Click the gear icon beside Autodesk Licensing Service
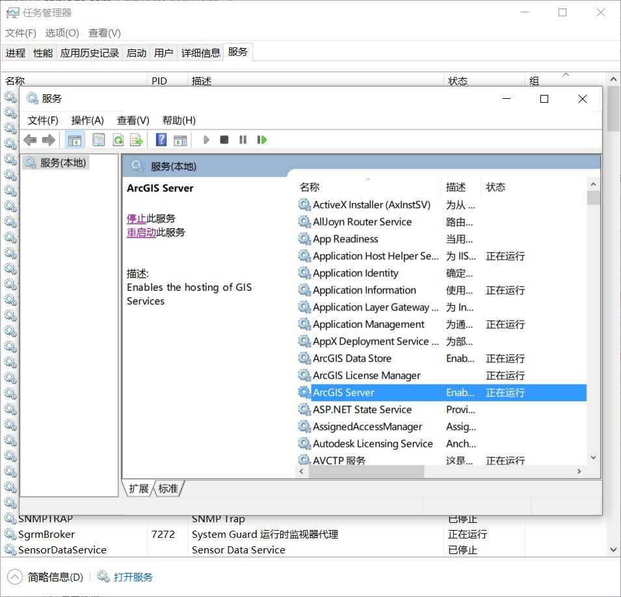This screenshot has height=597, width=621. click(304, 444)
